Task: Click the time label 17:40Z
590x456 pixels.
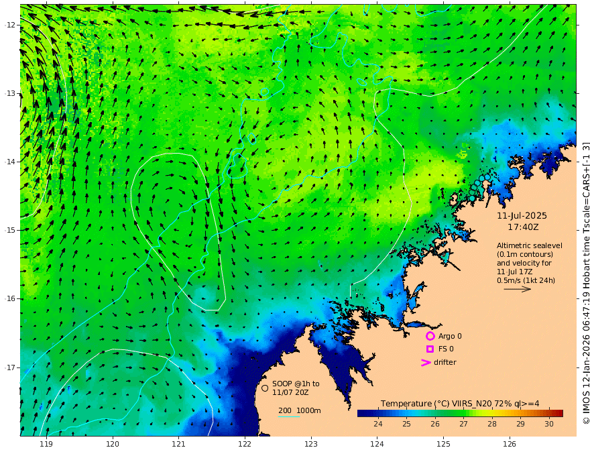Action: coord(523,227)
